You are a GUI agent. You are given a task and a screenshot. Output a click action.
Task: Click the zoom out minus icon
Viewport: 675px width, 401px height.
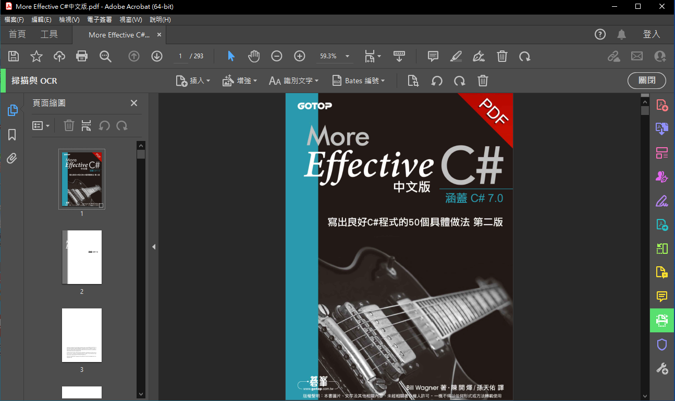pos(277,56)
